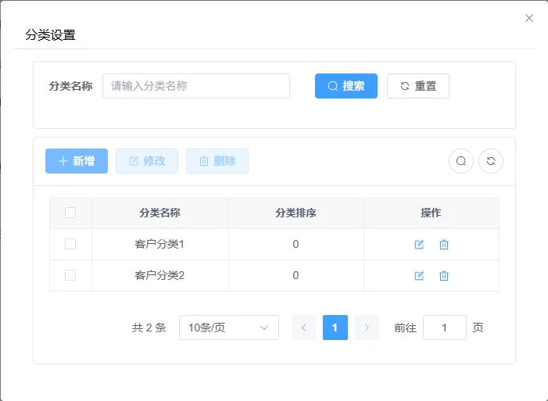Click the delete trash icon for 客户分类1
Screen dimensions: 548x401
click(x=444, y=245)
